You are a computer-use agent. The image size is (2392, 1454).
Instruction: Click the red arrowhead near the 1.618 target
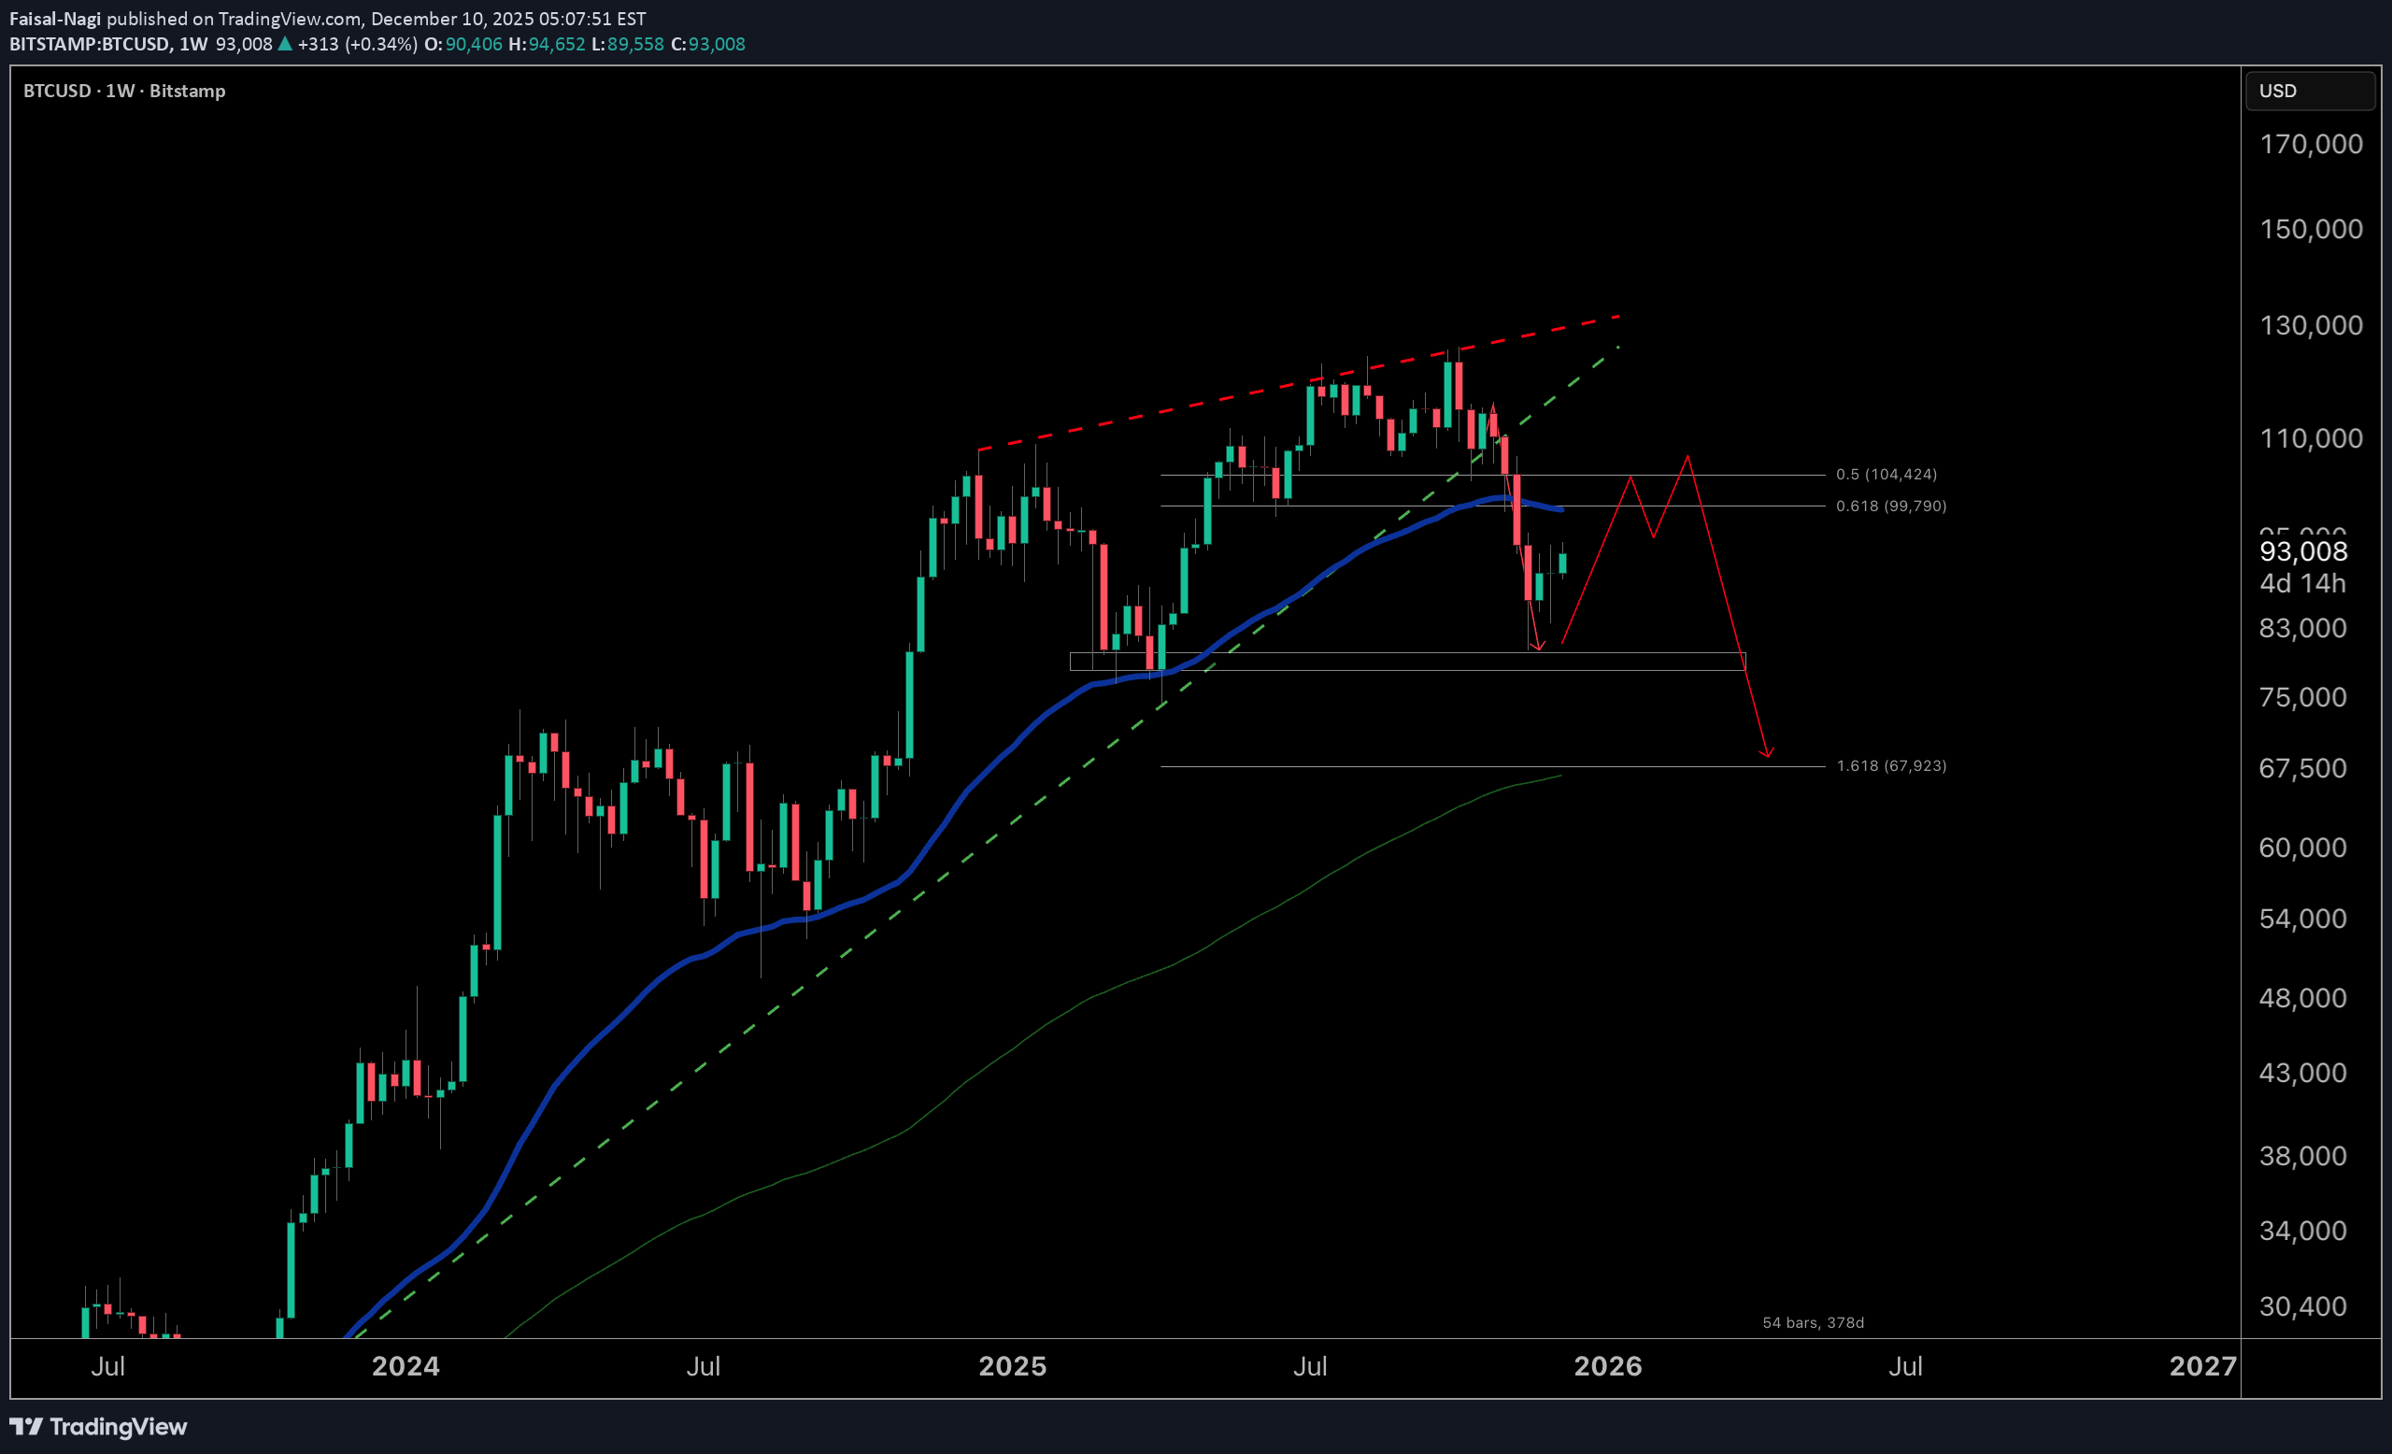[x=1766, y=752]
